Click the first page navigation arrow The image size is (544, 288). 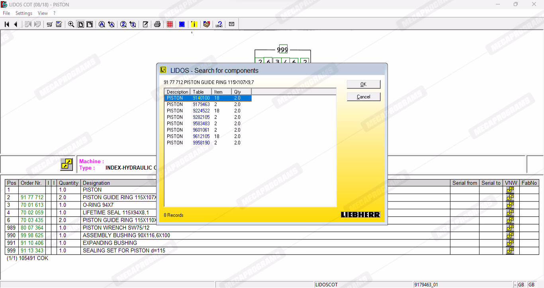[x=7, y=24]
